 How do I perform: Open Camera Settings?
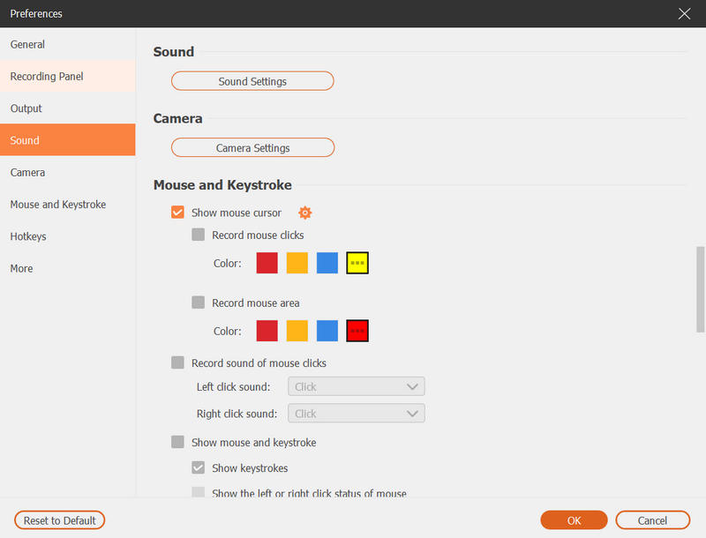pyautogui.click(x=252, y=147)
